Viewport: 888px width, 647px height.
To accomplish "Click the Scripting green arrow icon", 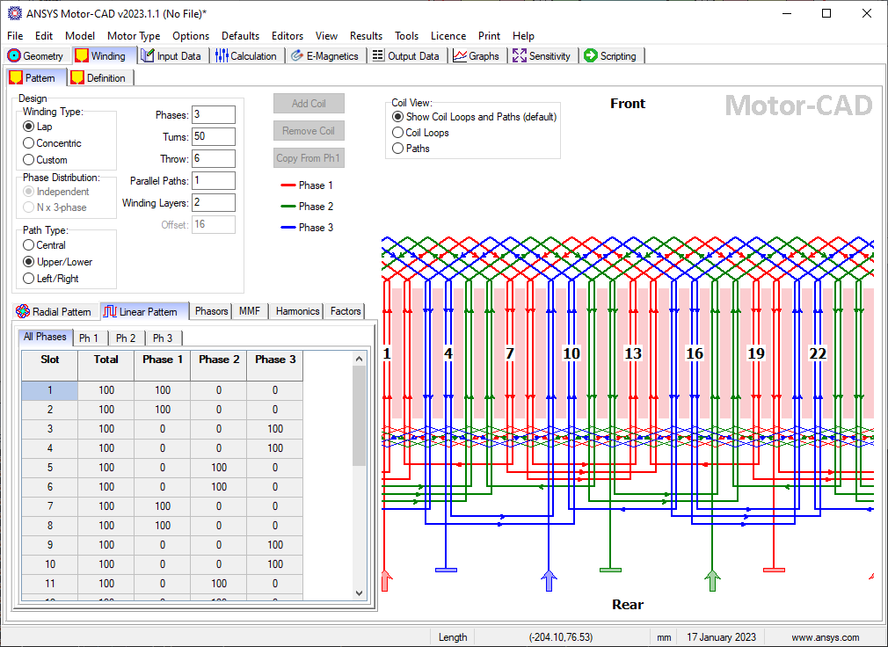I will [591, 55].
